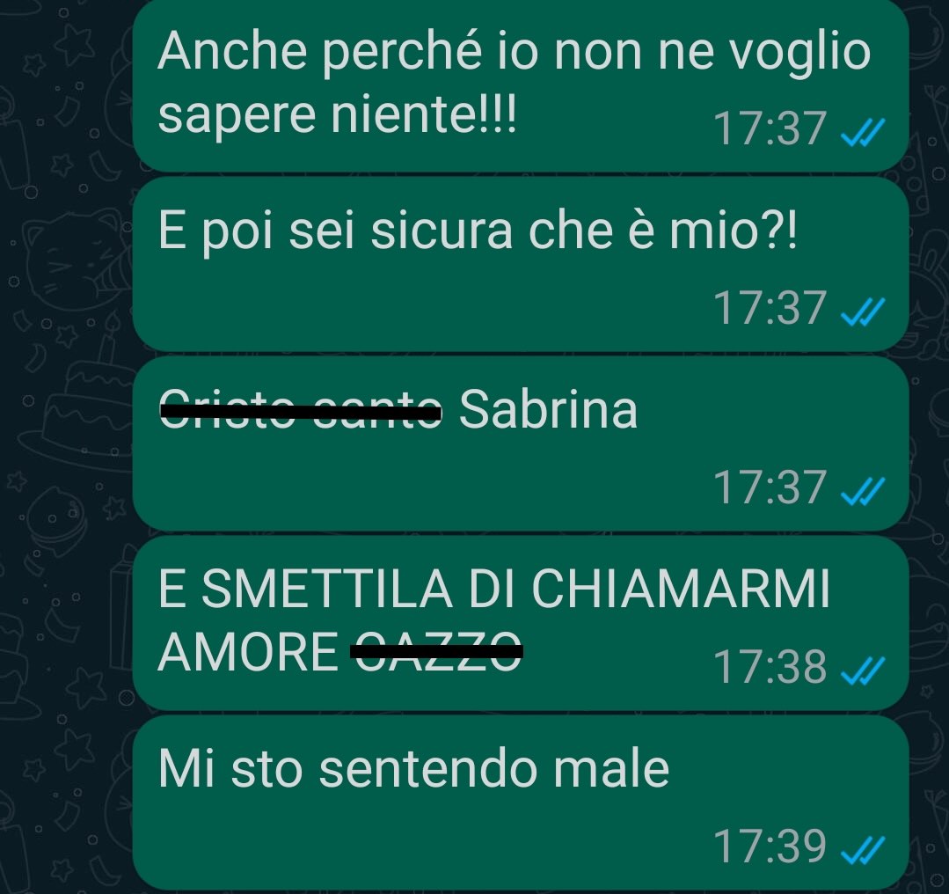
Task: Click the blue read ticks of the 'sapere niente' message
Action: tap(863, 133)
